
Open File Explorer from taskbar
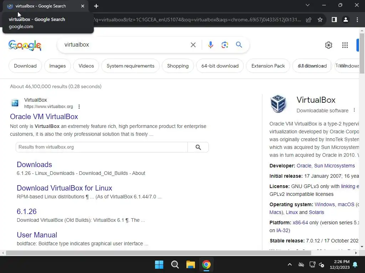point(190,264)
